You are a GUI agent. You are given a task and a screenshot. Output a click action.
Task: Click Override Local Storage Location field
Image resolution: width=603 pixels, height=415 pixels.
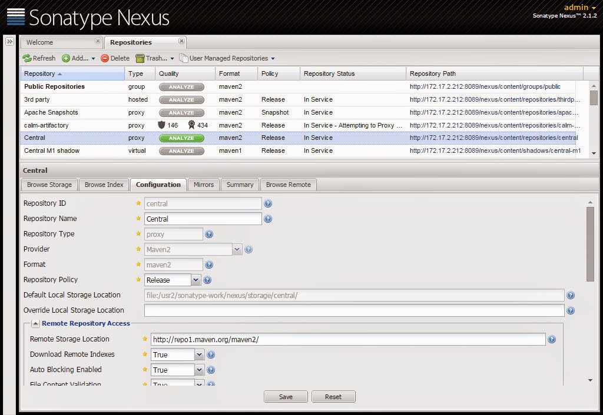coord(354,310)
